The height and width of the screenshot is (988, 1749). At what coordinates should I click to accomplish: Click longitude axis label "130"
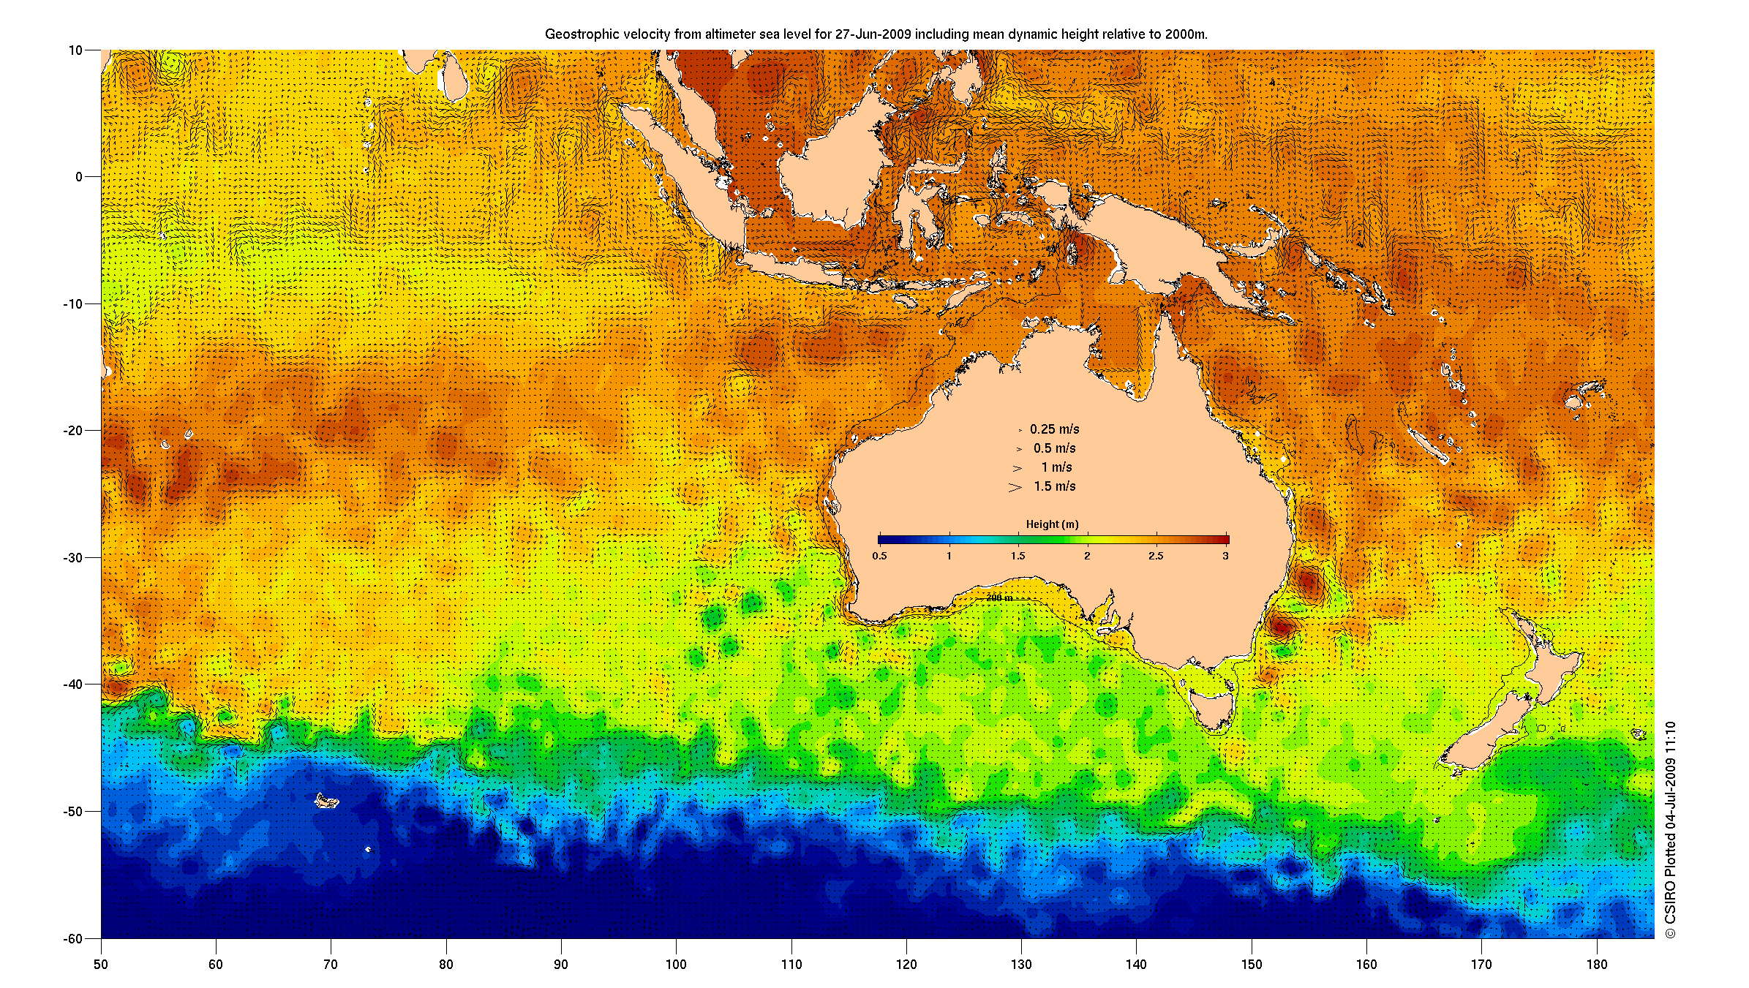(x=1021, y=965)
